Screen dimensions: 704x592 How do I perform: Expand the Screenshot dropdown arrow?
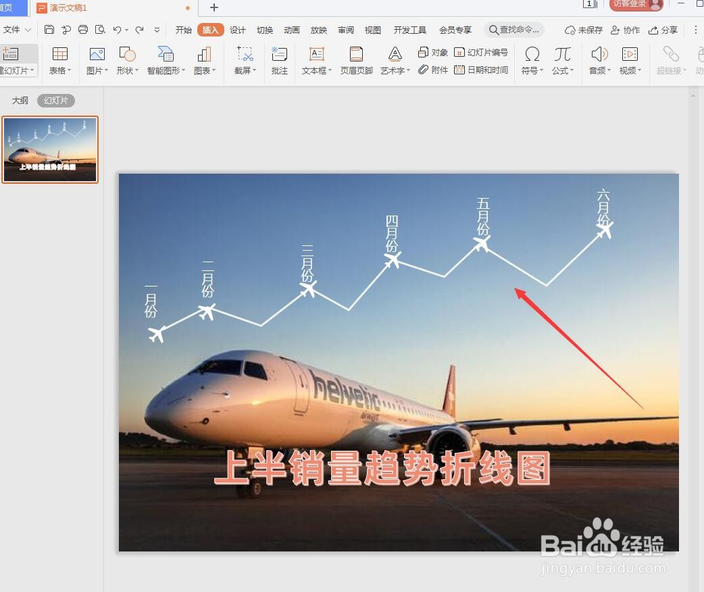click(255, 70)
